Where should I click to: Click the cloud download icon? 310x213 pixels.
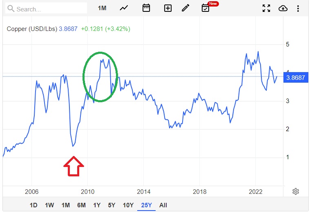(x=283, y=8)
